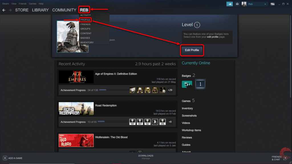Click second Road Redemption achievement icon

[140, 122]
